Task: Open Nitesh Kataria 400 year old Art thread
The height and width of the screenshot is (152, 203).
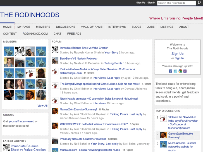Action: 99,98
